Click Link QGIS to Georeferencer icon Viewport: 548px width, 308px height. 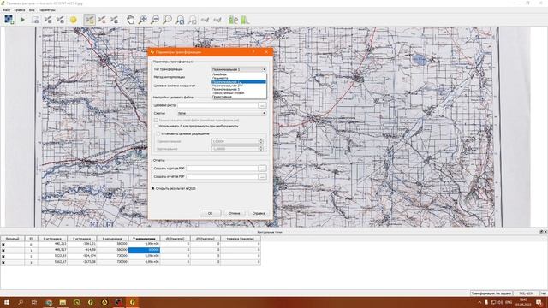[x=217, y=20]
